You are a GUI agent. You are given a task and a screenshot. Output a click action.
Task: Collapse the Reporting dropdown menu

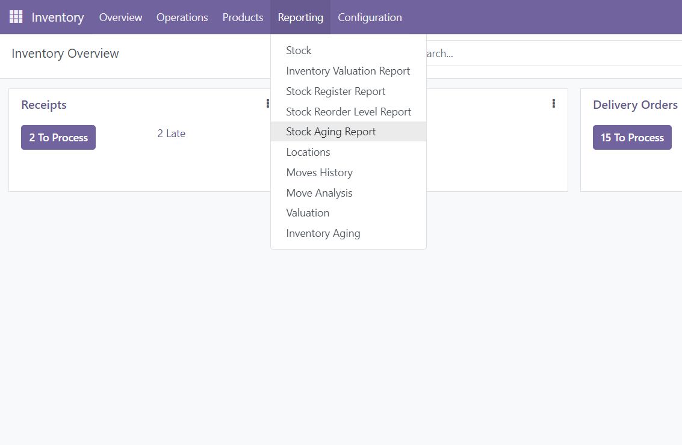coord(300,17)
